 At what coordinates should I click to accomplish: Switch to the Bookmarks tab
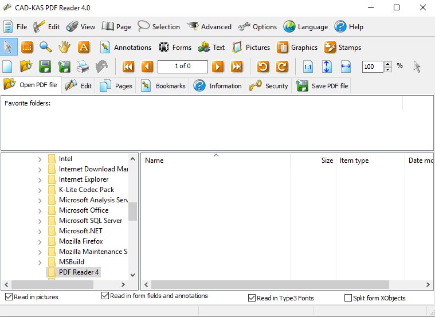coord(163,86)
